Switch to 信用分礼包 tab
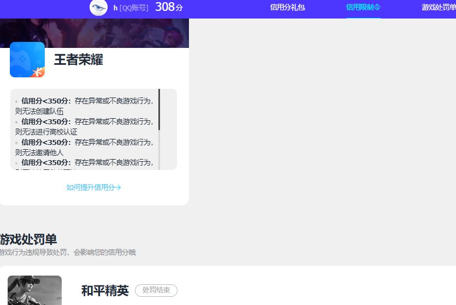The width and height of the screenshot is (456, 305). click(x=287, y=7)
